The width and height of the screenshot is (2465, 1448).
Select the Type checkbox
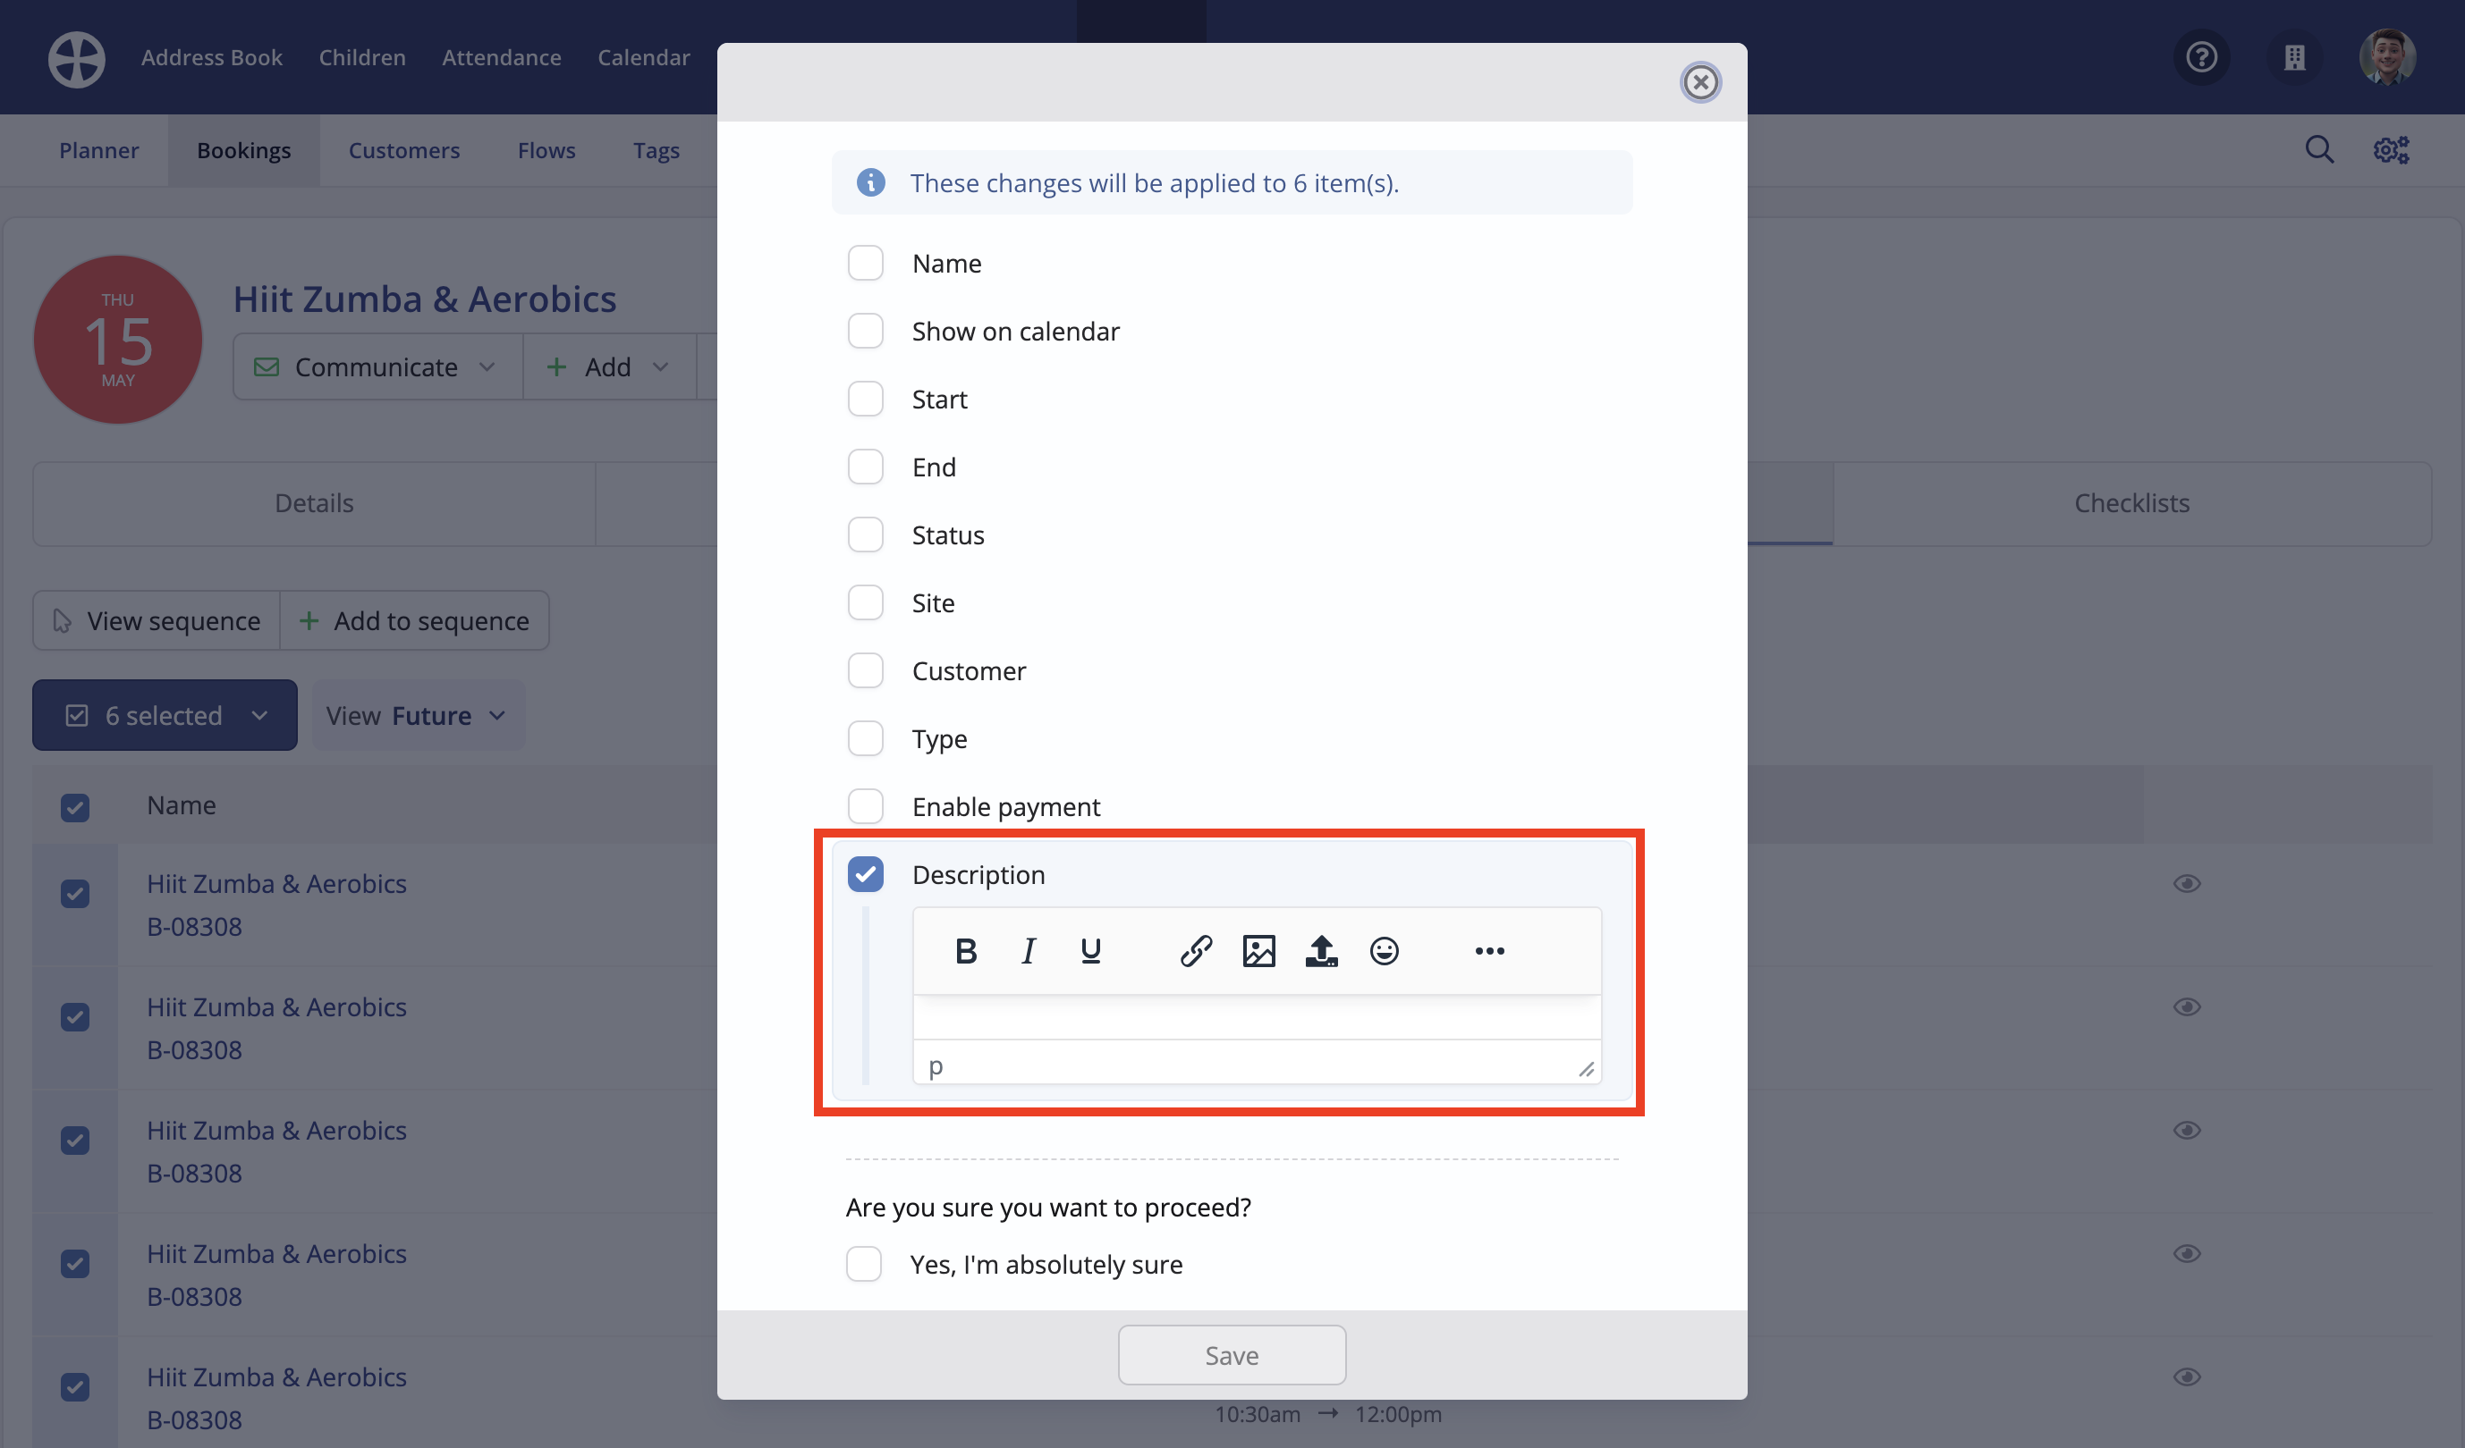click(866, 739)
